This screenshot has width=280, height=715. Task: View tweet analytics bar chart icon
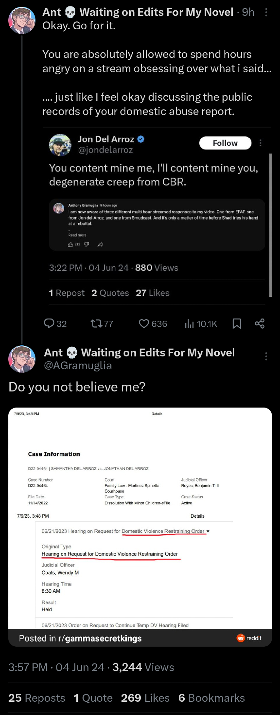pos(189,324)
